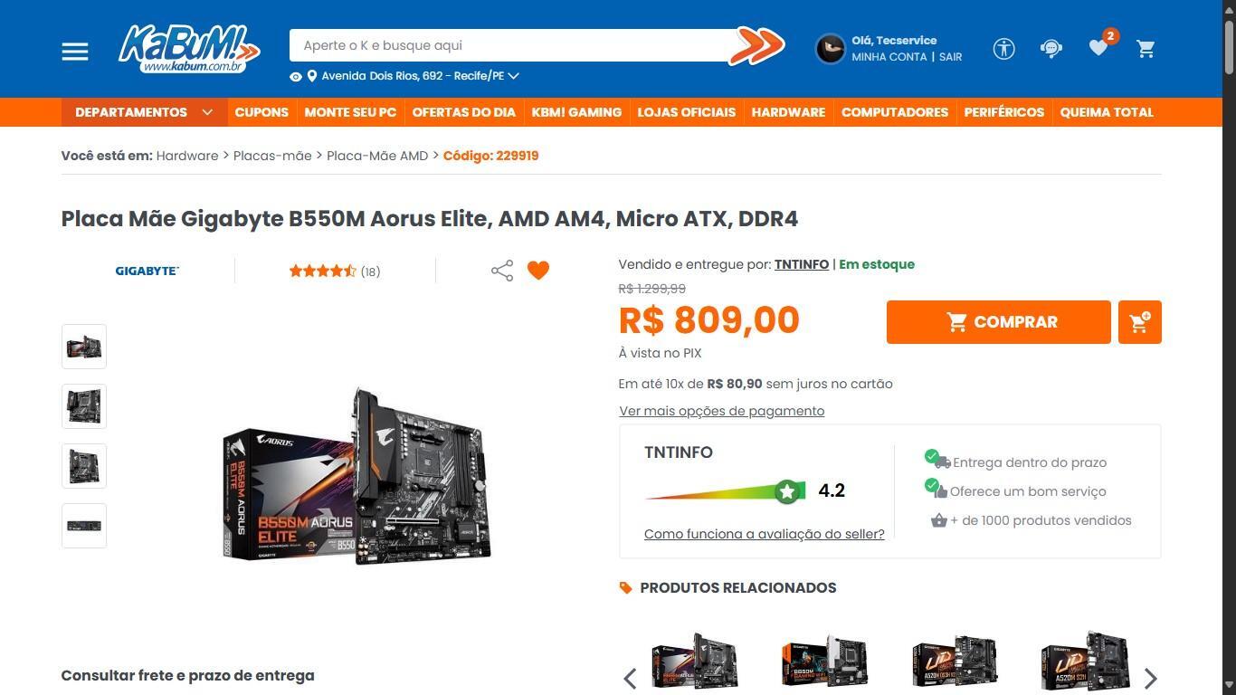
Task: Toggle the eye icon beside address
Action: pos(295,77)
